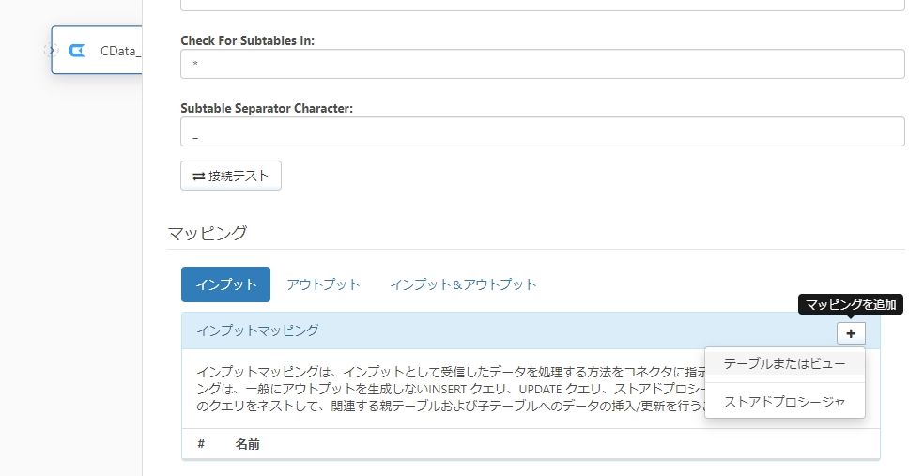The image size is (924, 476).
Task: Click the blue CData connector logo icon
Action: click(x=77, y=51)
